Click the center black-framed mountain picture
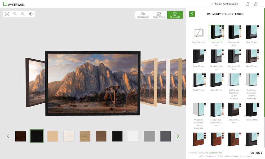 pos(93,83)
